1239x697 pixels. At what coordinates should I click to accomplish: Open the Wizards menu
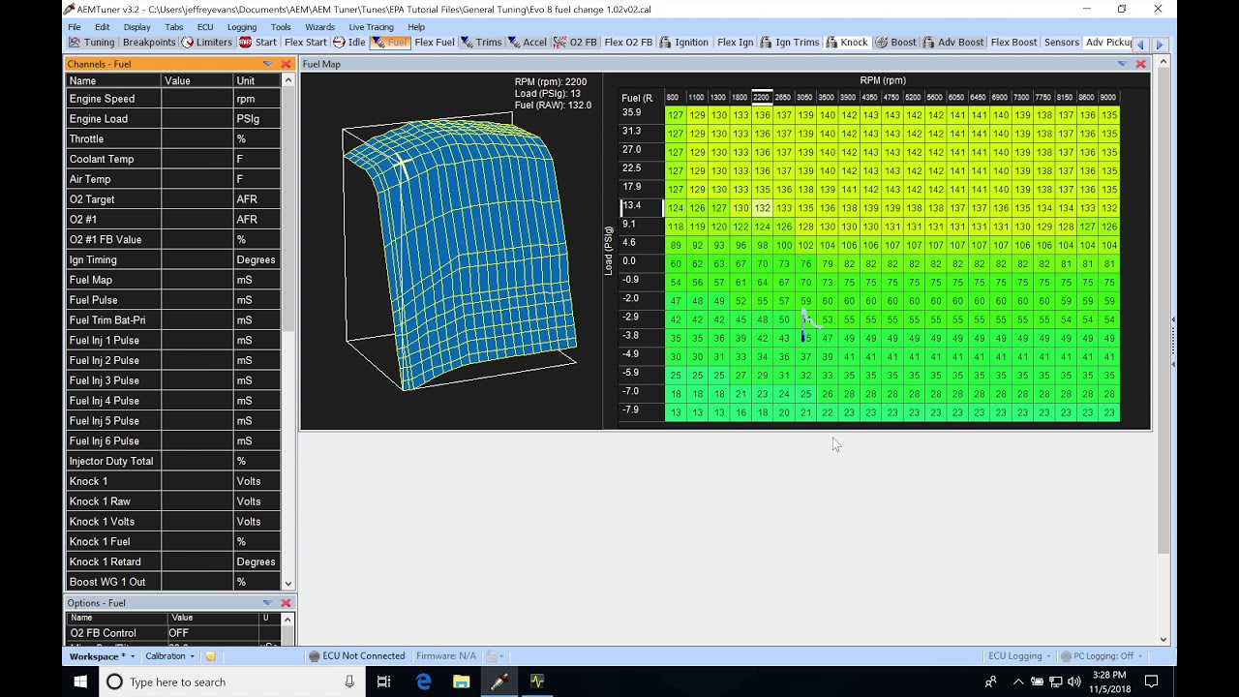point(319,27)
